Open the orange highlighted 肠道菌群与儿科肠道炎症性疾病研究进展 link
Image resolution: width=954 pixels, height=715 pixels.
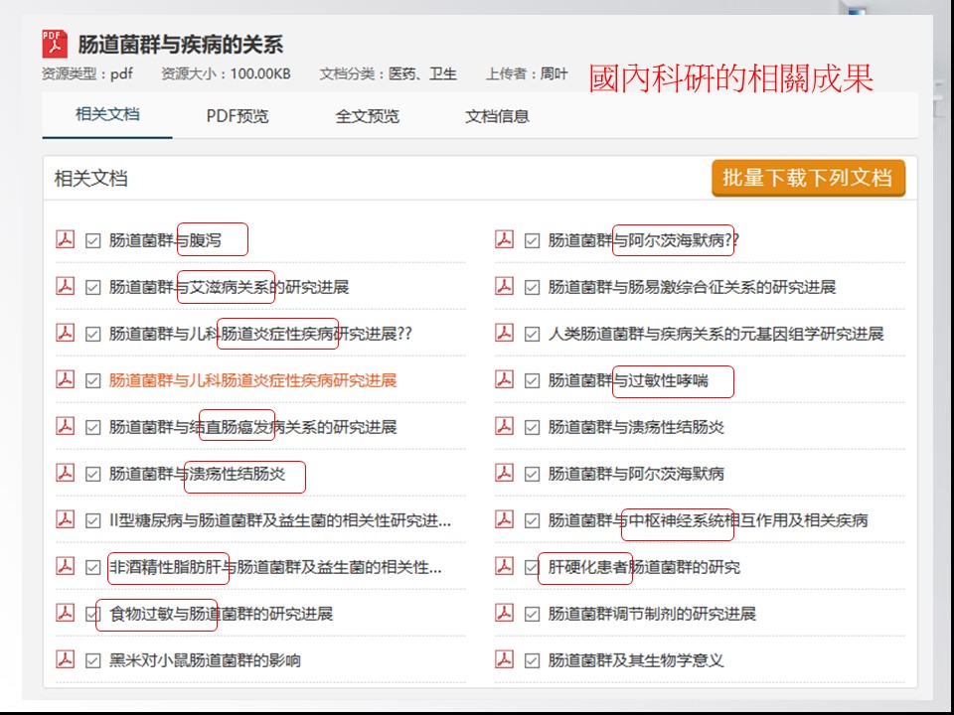pyautogui.click(x=252, y=380)
